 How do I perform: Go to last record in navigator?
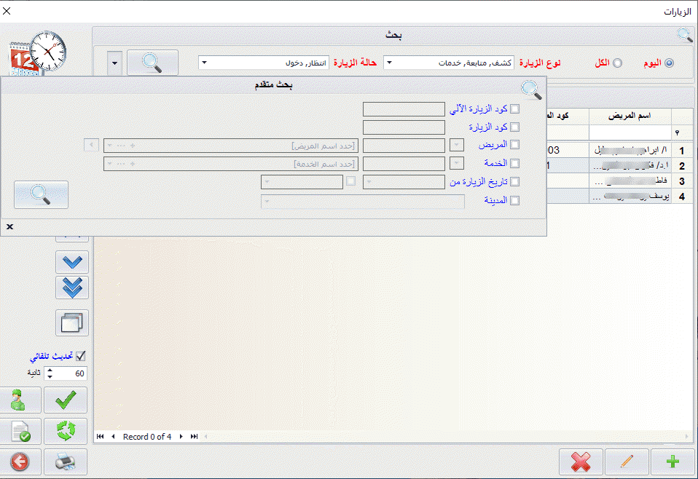click(x=194, y=437)
